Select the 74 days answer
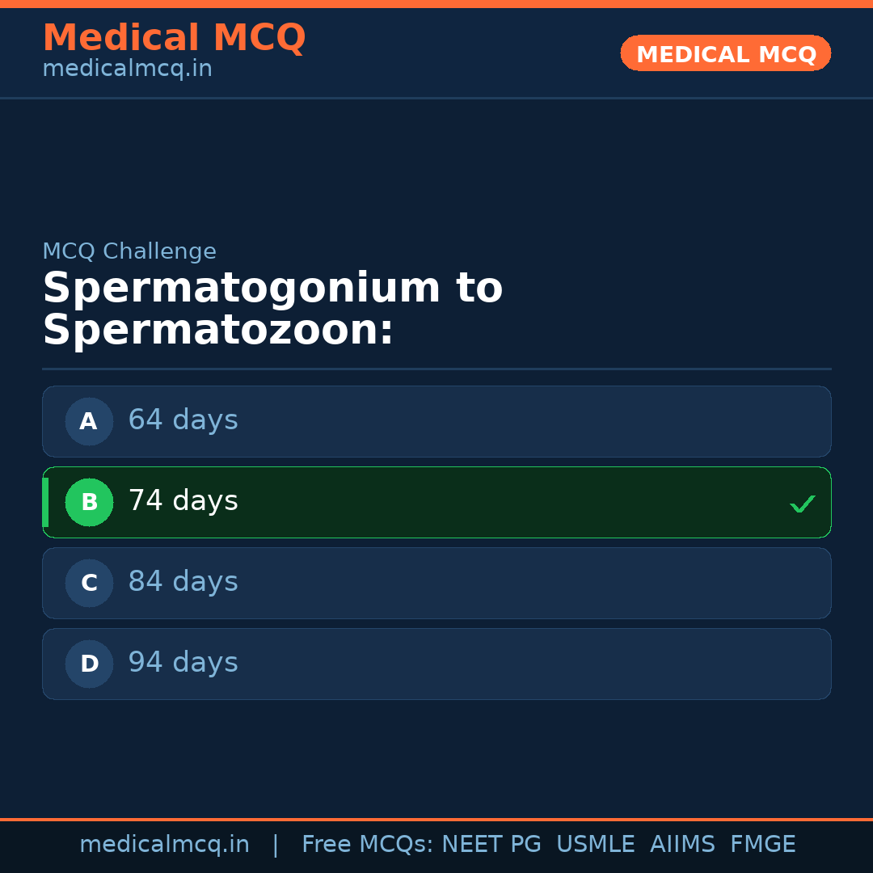The height and width of the screenshot is (873, 873). tap(183, 501)
